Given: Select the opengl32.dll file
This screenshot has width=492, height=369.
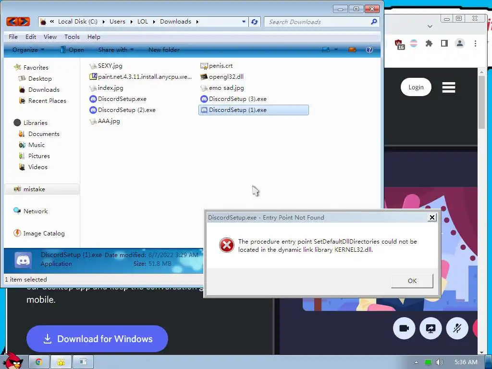Looking at the screenshot, I should pos(222,77).
